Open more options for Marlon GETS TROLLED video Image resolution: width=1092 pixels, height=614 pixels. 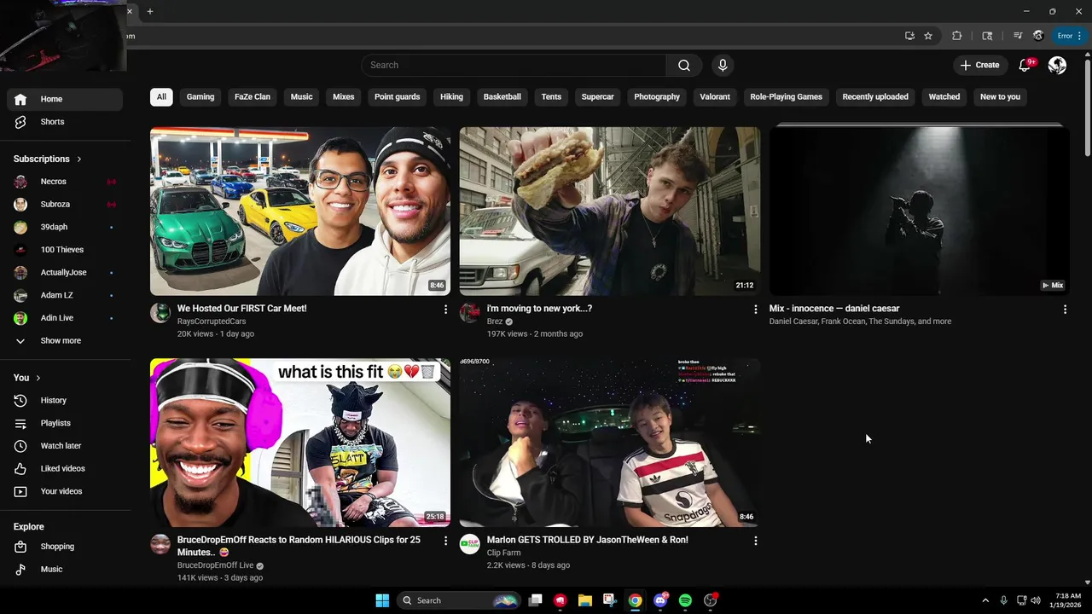click(755, 541)
